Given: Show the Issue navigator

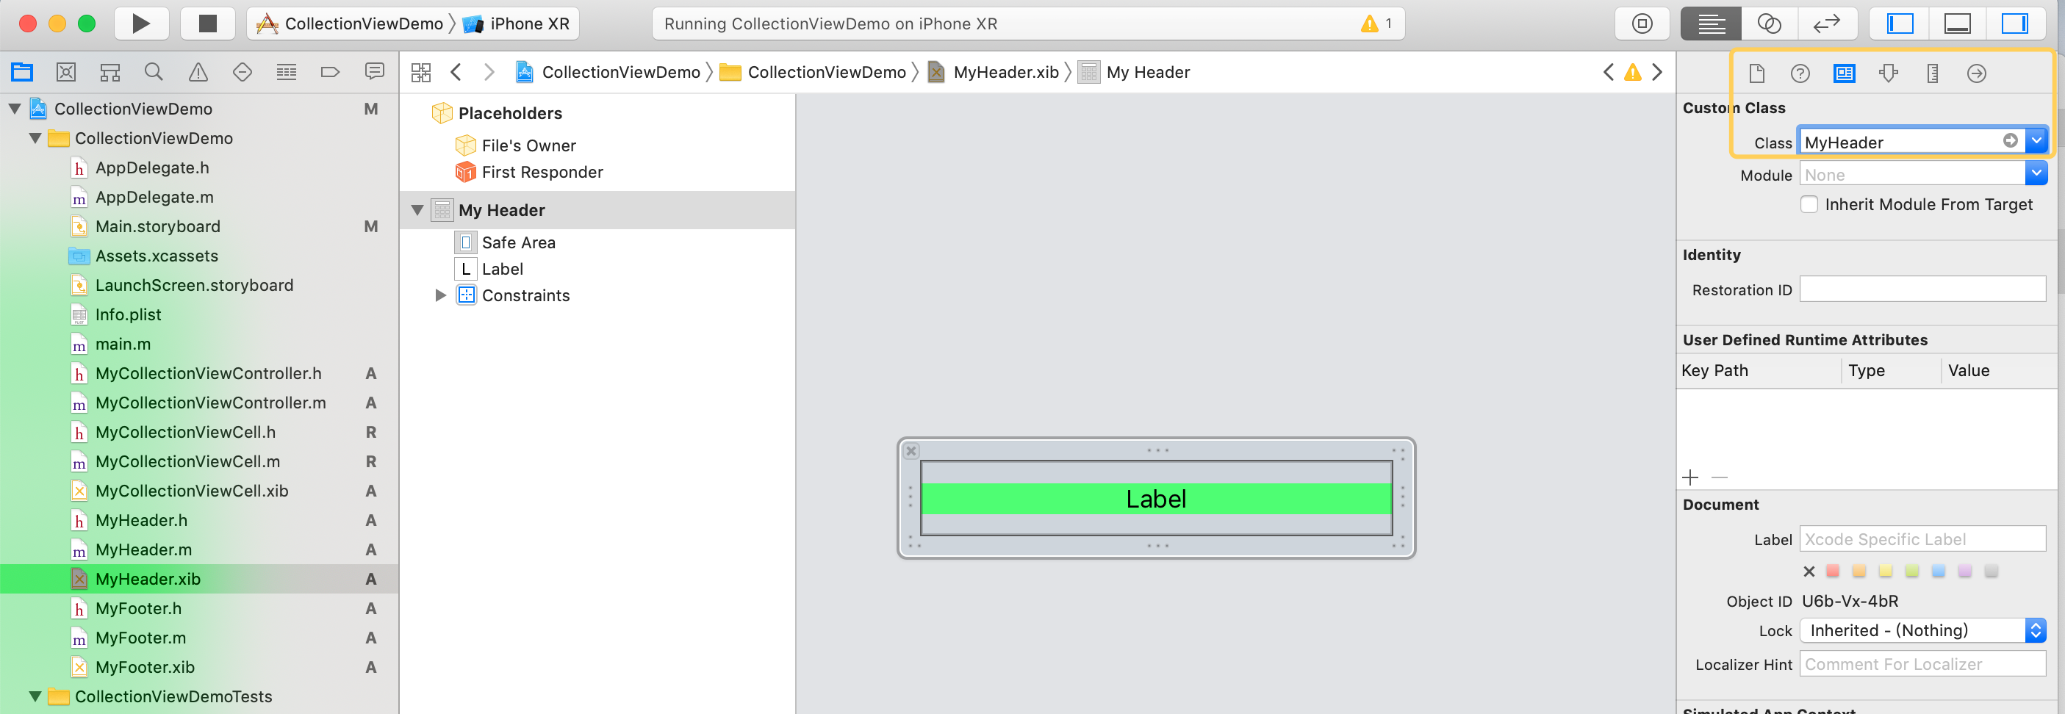Looking at the screenshot, I should tap(198, 72).
